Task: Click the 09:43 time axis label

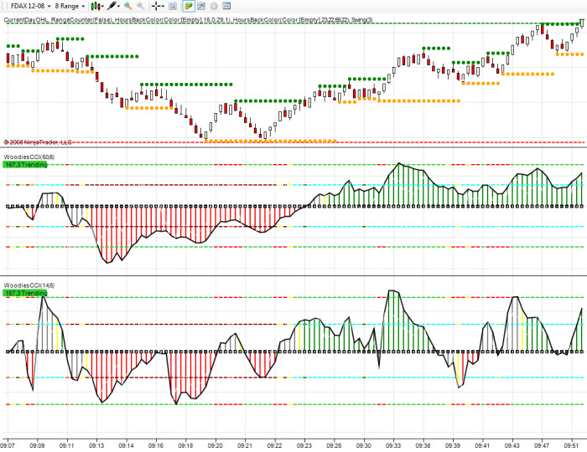Action: 512,445
